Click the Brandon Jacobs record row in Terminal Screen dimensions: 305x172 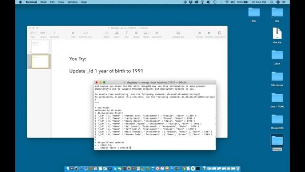tap(148, 124)
